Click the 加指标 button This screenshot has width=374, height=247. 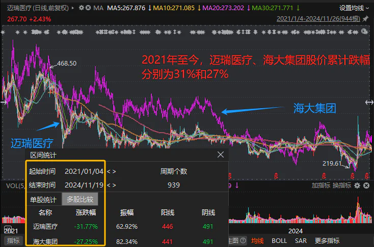pos(320,186)
